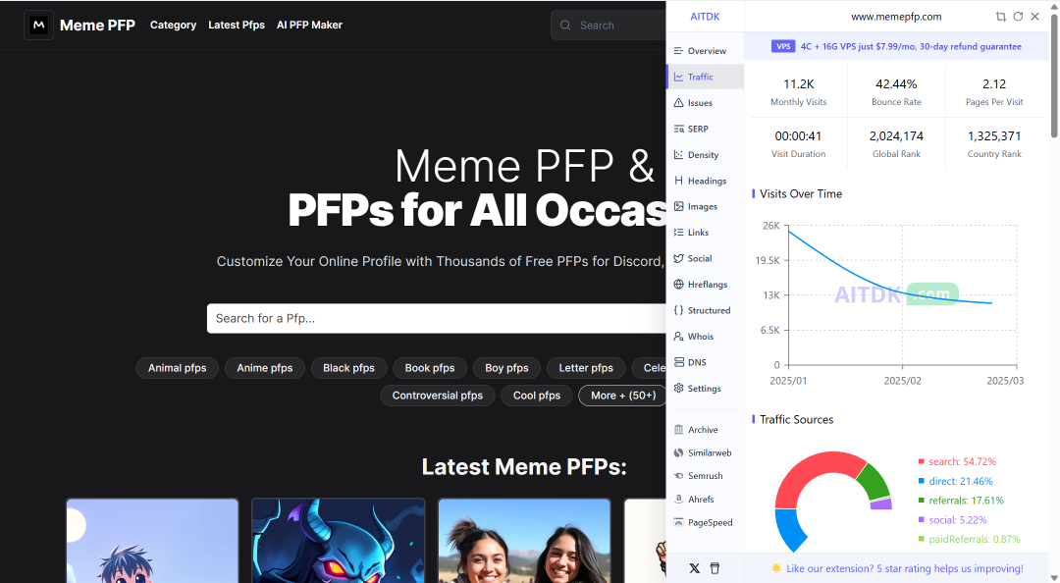Viewport: 1060px width, 583px height.
Task: Open the Latest Pfps nav link
Action: [237, 25]
